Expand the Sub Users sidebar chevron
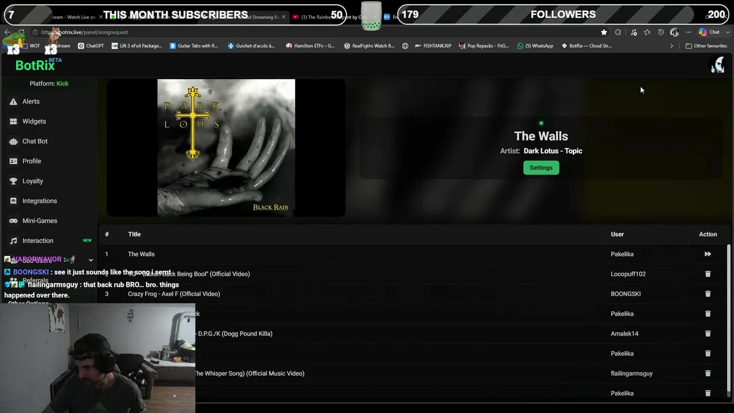Image resolution: width=734 pixels, height=413 pixels. pos(91,260)
